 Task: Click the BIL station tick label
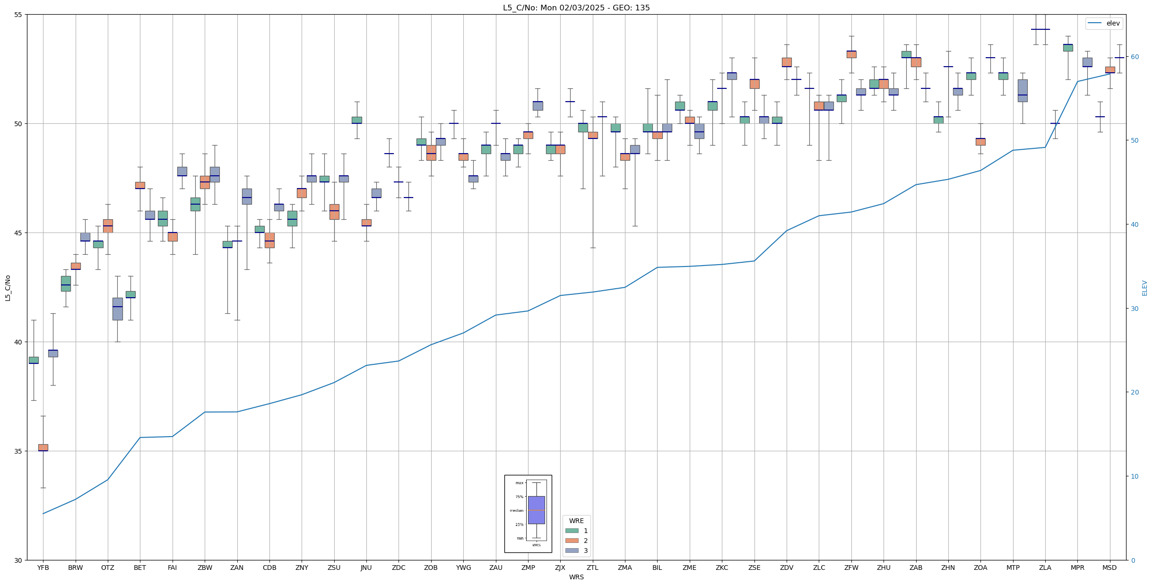point(657,568)
